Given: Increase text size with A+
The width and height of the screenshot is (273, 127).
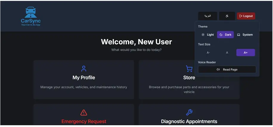Looking at the screenshot, I should point(246,53).
